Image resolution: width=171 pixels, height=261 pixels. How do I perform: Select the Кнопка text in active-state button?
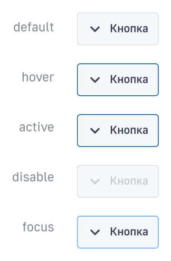pyautogui.click(x=129, y=130)
